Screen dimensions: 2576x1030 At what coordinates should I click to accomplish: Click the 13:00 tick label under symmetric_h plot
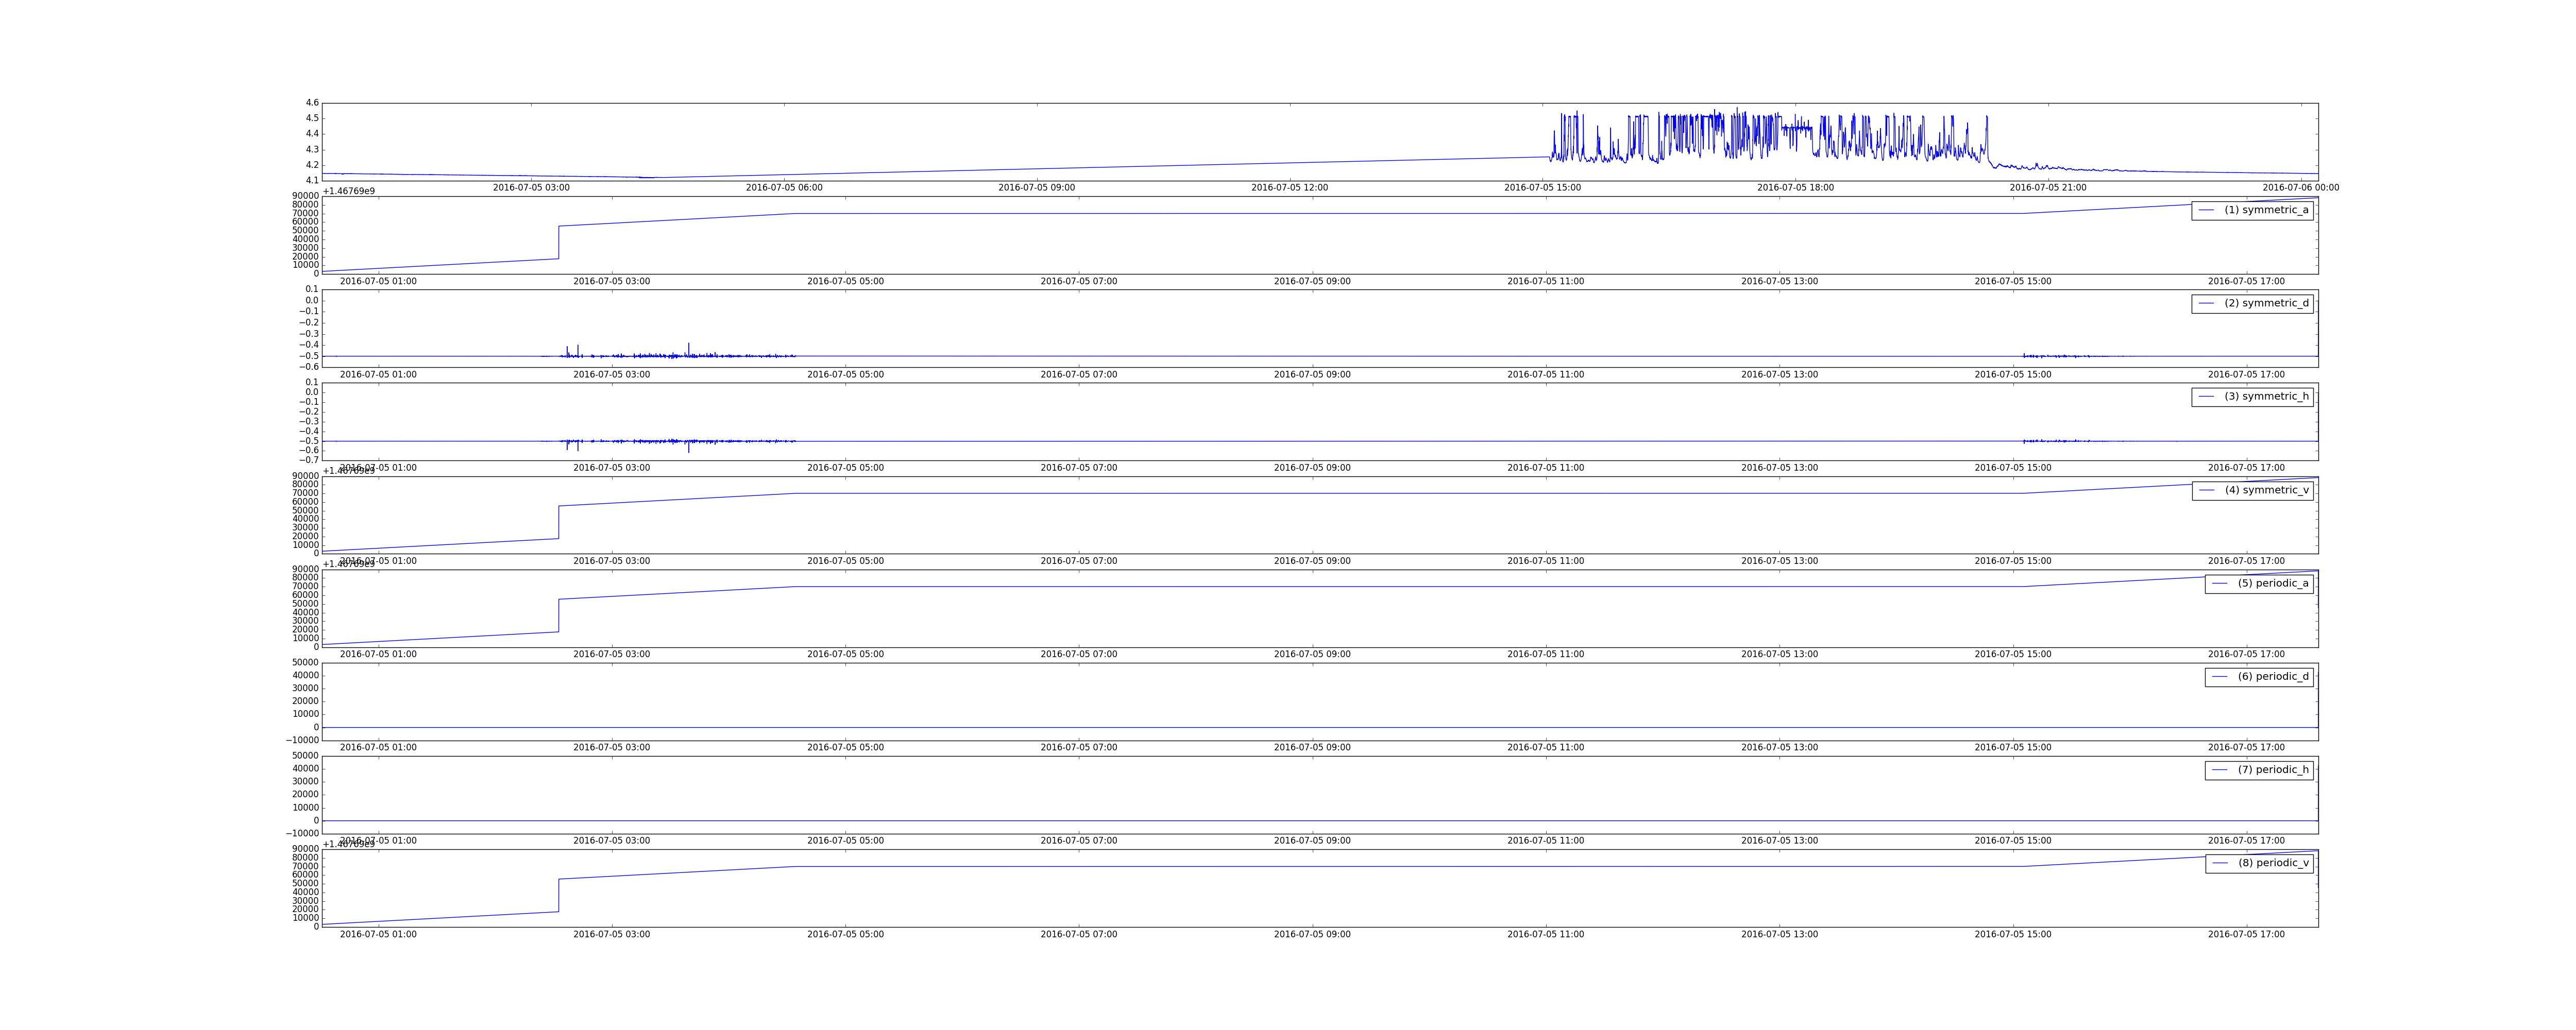[1780, 468]
